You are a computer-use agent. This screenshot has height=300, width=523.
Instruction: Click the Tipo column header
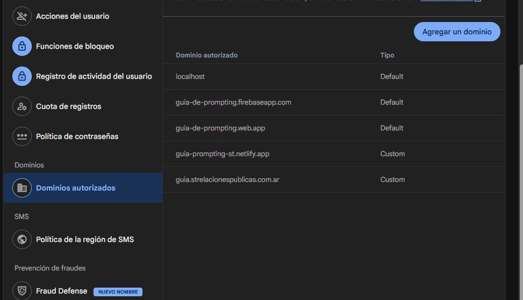click(387, 55)
